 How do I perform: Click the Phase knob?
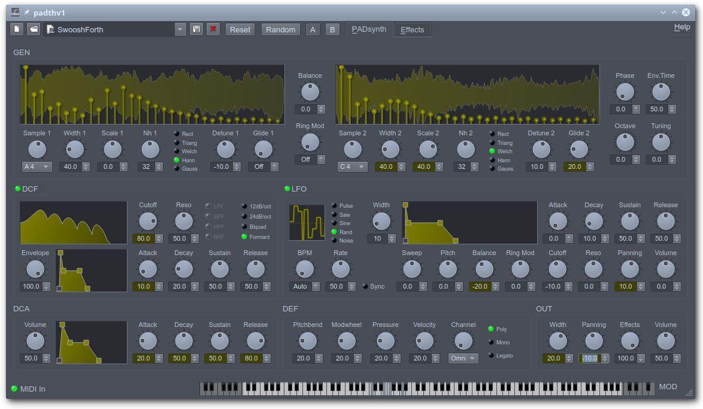pos(625,92)
